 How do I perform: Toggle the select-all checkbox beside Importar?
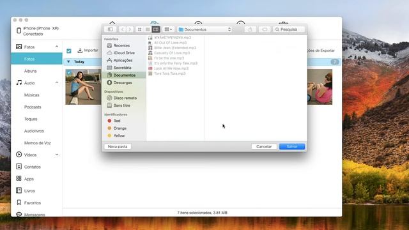point(69,51)
